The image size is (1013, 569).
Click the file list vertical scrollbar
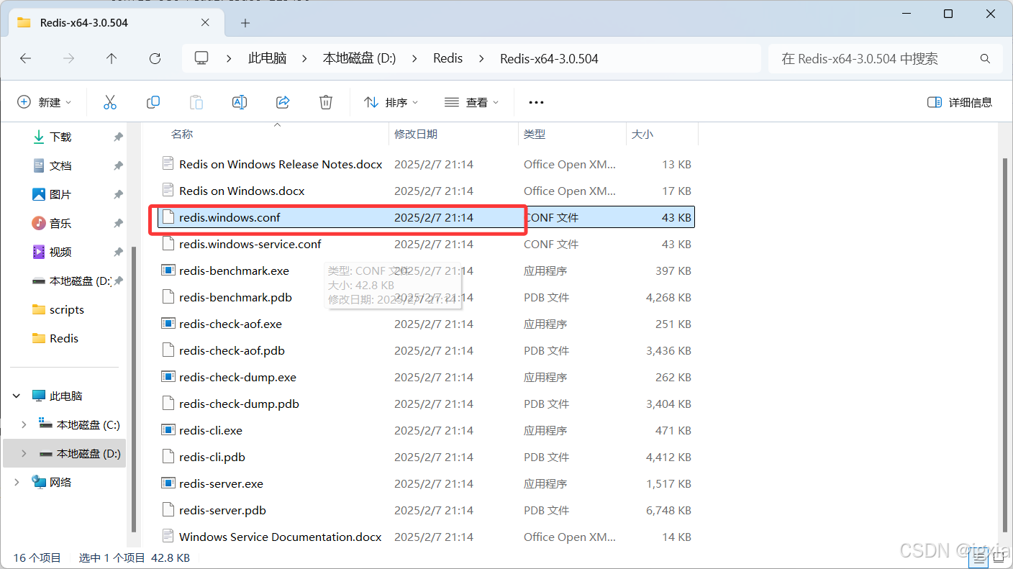1005,345
